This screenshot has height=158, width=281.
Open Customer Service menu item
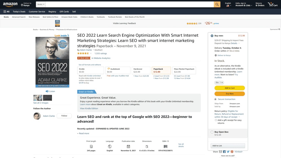click(37, 12)
